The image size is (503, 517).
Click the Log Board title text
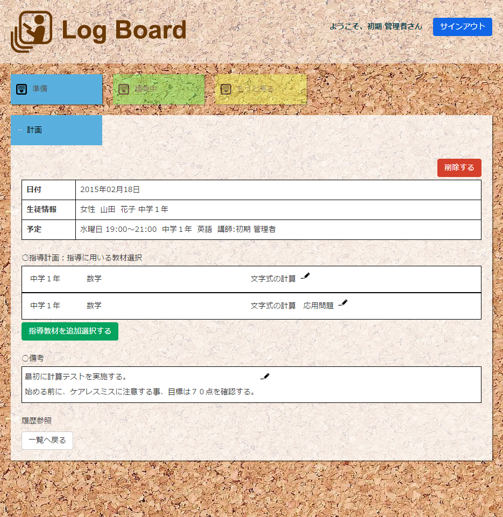tap(124, 31)
